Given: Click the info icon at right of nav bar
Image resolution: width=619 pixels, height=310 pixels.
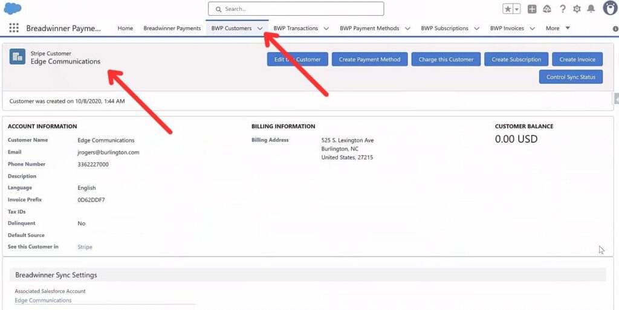Looking at the screenshot, I should [x=615, y=29].
